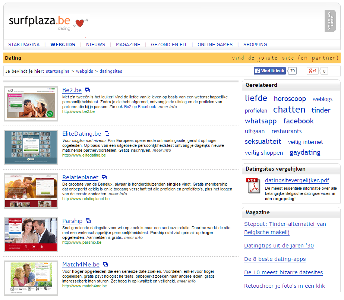This screenshot has width=344, height=300.
Task: Click the Match4Me.be site thumbnail
Action: point(31,278)
